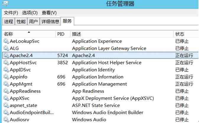Select the AppReadiness service name

coord(25,91)
